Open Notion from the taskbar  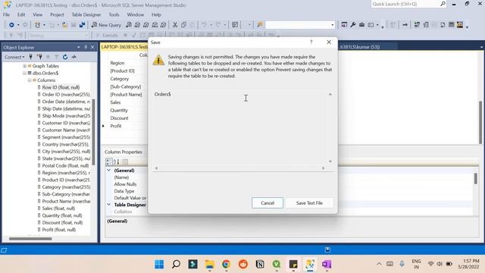tap(260, 265)
